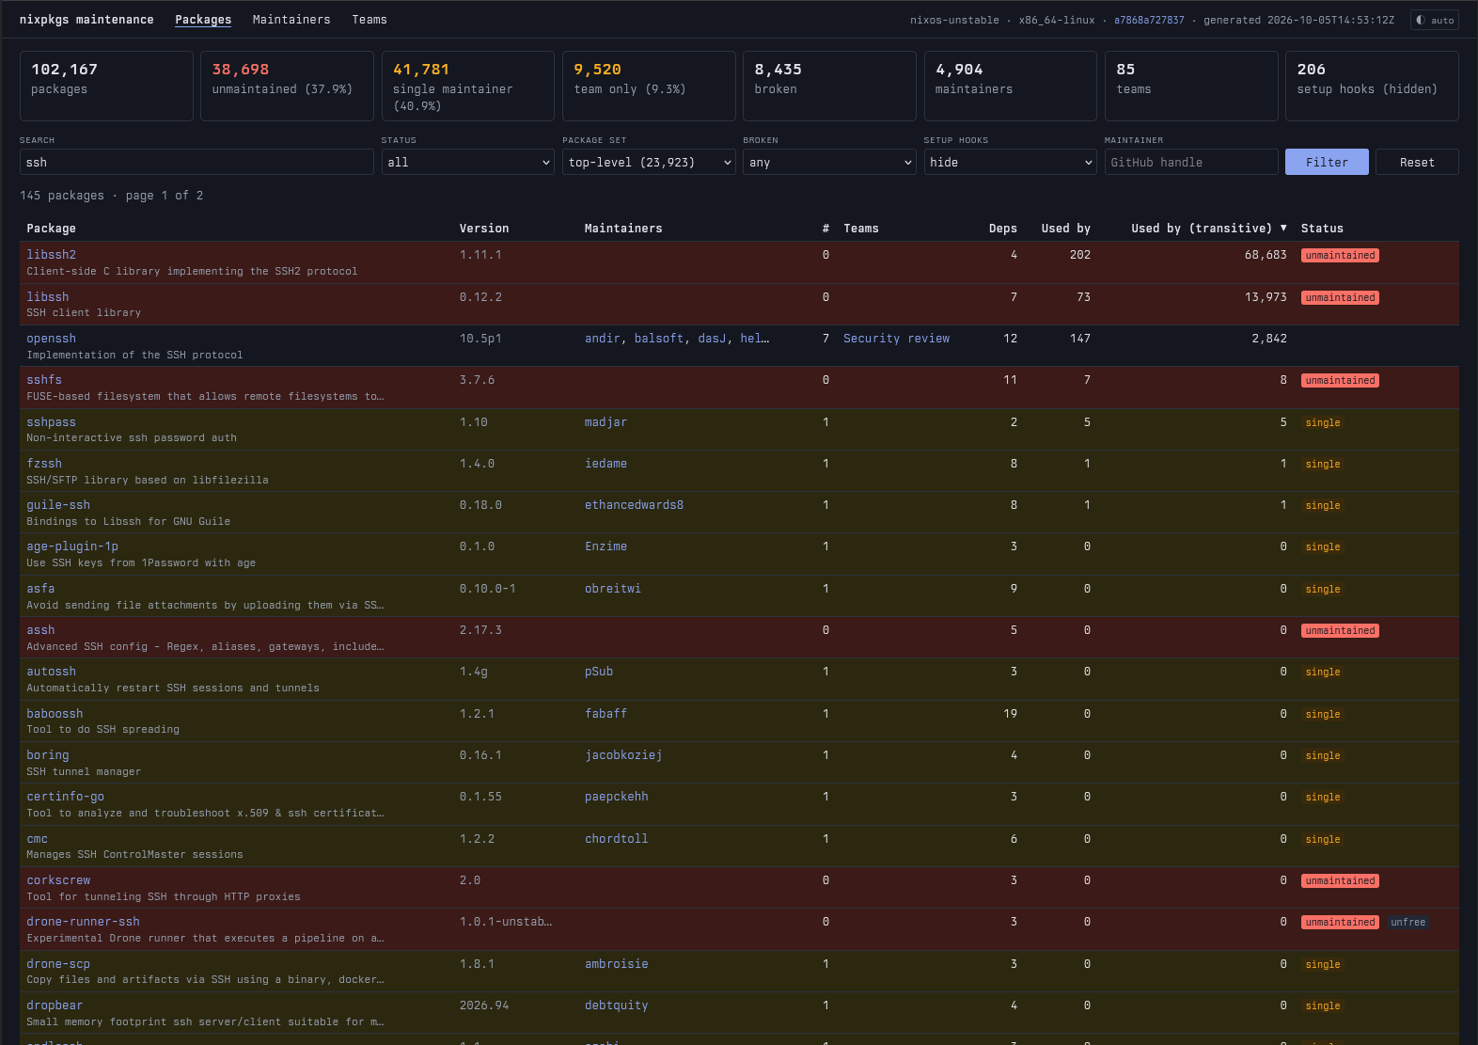
Task: Click the nixpkgs maintenance title
Action: click(86, 20)
